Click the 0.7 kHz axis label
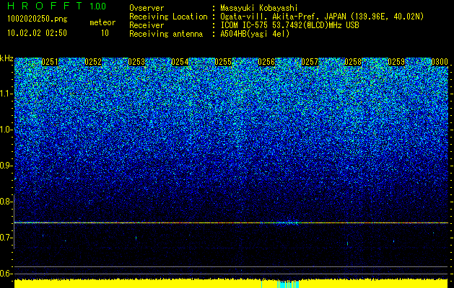 [x=6, y=238]
